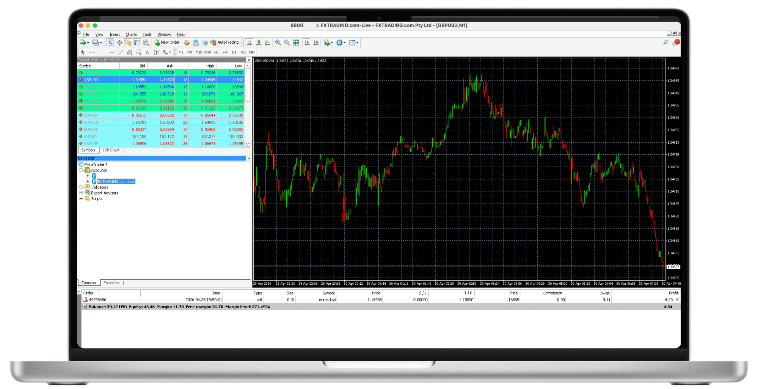This screenshot has width=758, height=389.
Task: Toggle the Market Watch toolbar icon
Action: pyautogui.click(x=110, y=42)
